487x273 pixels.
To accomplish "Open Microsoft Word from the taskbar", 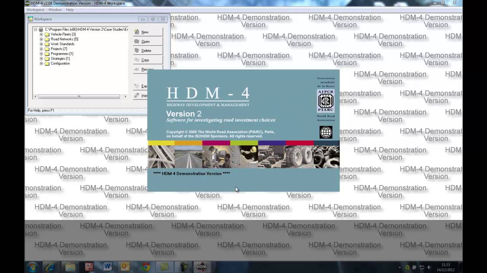I will tap(108, 267).
